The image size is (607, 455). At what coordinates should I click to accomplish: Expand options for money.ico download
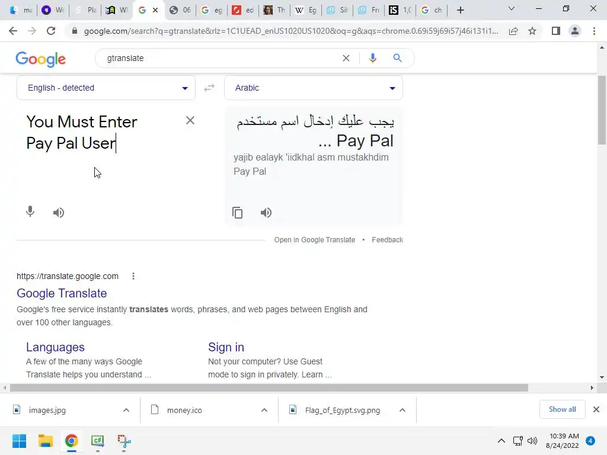click(264, 410)
